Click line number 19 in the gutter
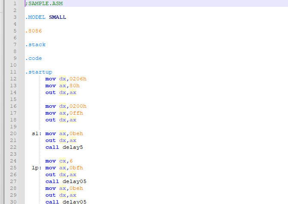288x204 pixels. tap(13, 127)
